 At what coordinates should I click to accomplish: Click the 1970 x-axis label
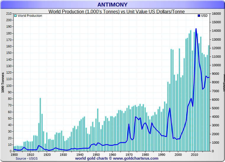[x=129, y=155]
